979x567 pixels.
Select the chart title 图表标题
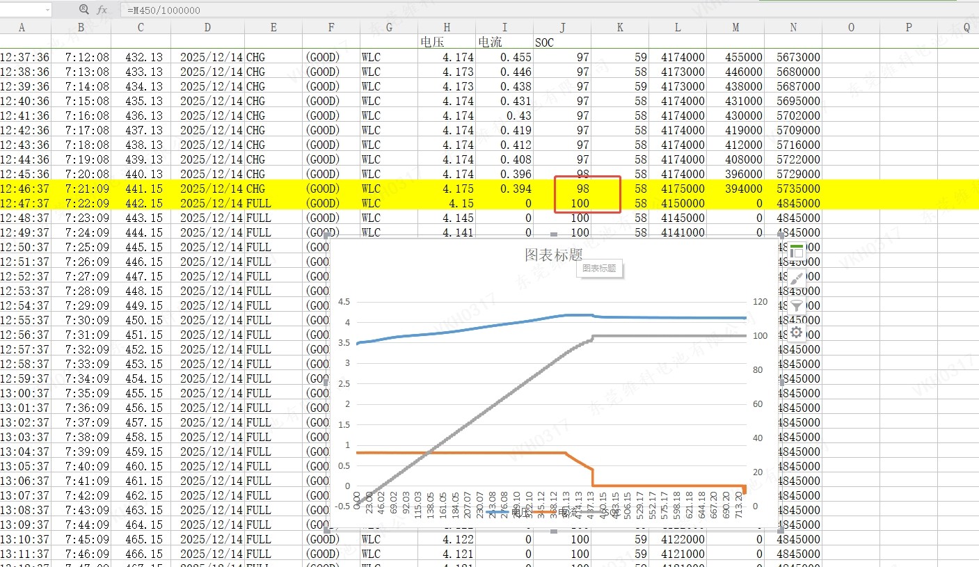point(553,255)
